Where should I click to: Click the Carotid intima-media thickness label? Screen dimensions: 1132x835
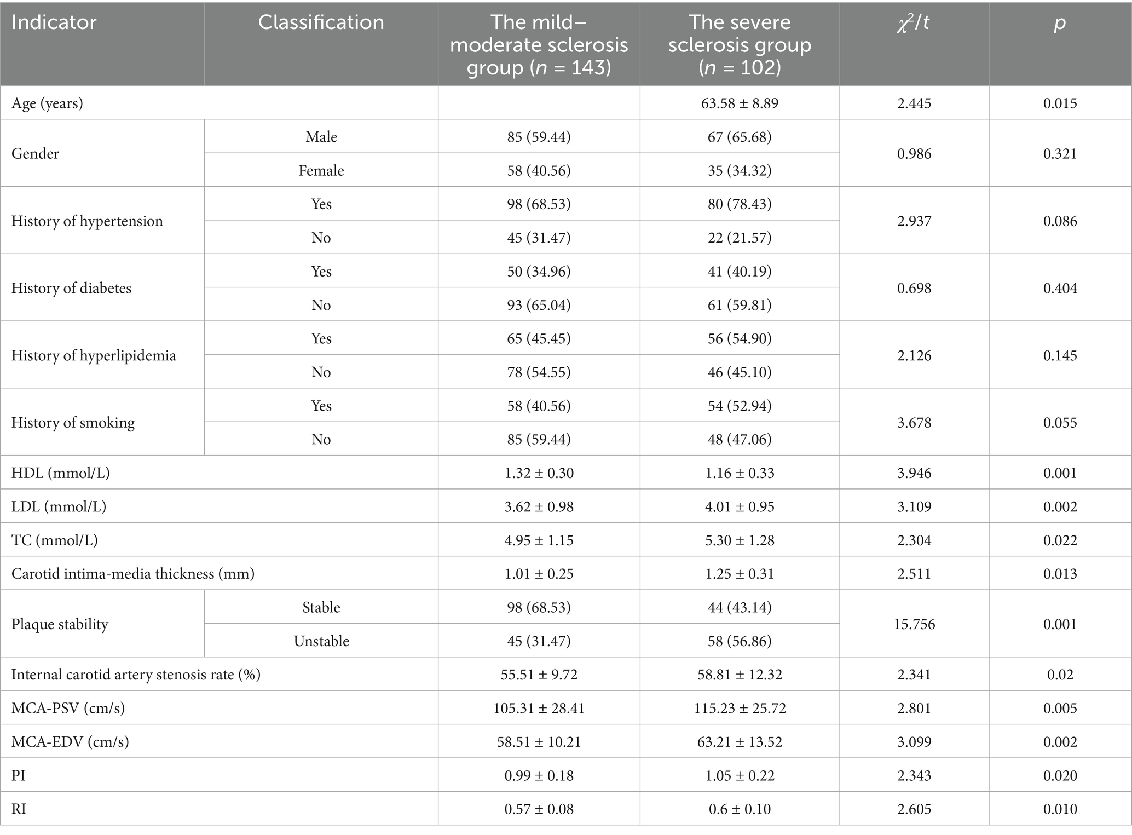[132, 573]
